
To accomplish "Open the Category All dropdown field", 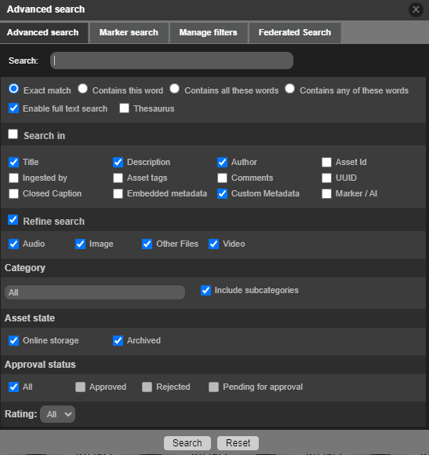I will [95, 292].
